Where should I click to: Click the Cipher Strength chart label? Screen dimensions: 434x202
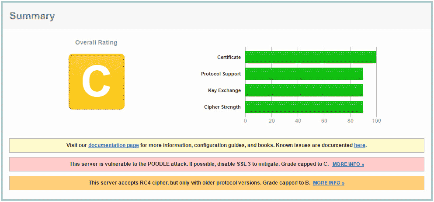click(222, 107)
